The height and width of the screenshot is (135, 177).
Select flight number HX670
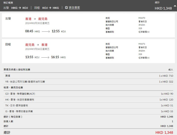coord(142,18)
